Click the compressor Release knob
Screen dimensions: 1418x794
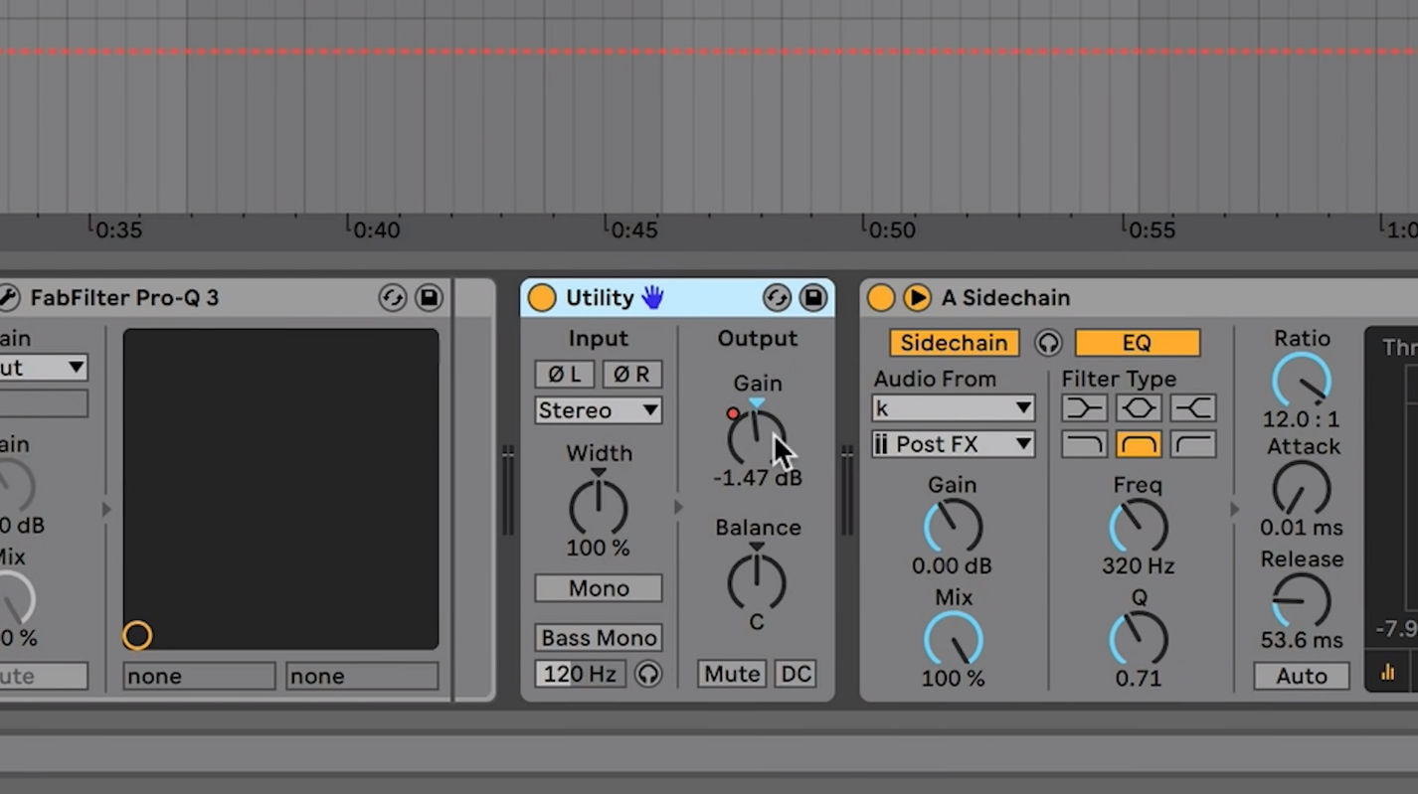[x=1302, y=601]
